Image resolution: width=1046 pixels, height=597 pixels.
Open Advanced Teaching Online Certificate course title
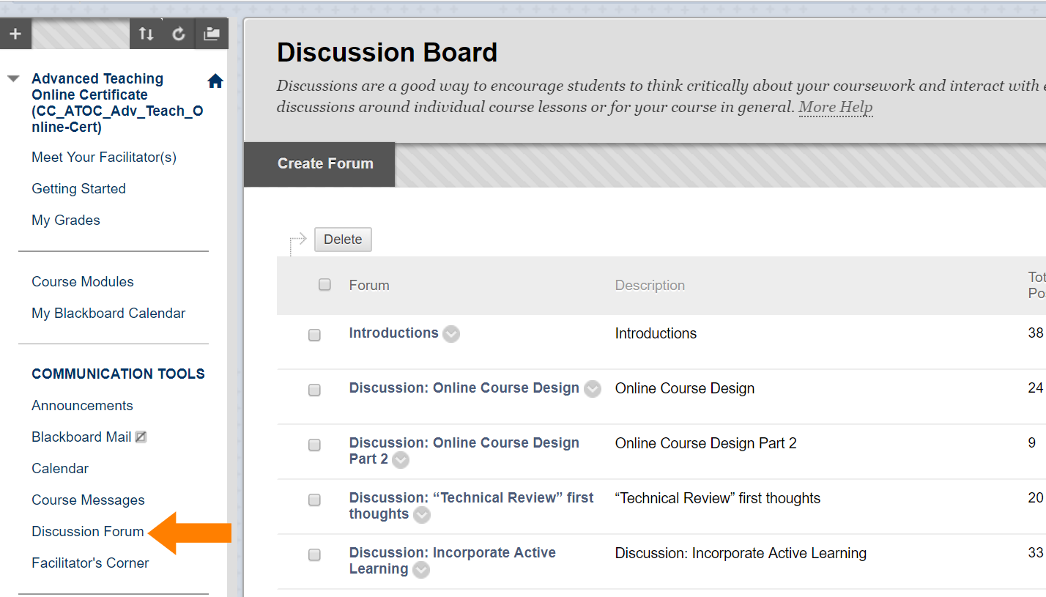click(117, 103)
